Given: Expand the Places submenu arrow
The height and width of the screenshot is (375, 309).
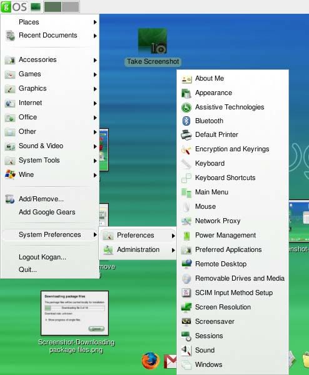Looking at the screenshot, I should click(x=95, y=22).
